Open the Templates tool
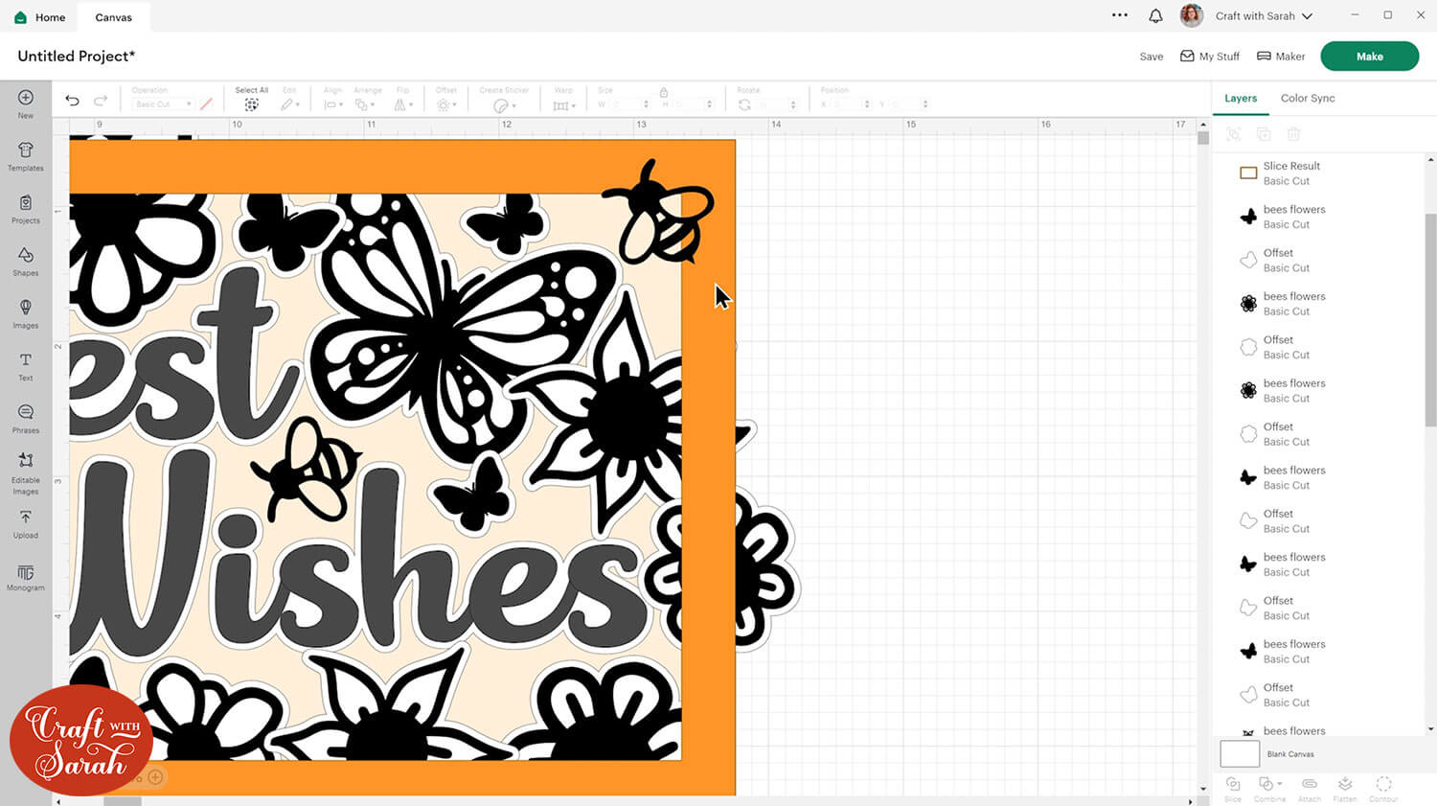The height and width of the screenshot is (806, 1437). [x=26, y=155]
